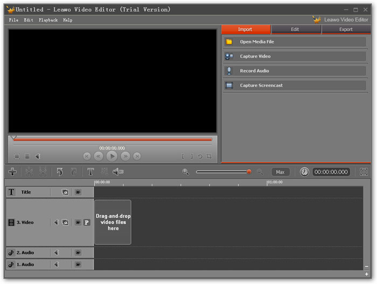Click the red preview seek bar
Image resolution: width=377 pixels, height=284 pixels.
[113, 139]
